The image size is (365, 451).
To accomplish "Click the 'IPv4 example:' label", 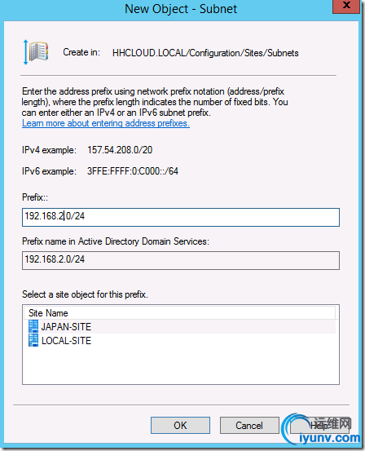I will (49, 150).
